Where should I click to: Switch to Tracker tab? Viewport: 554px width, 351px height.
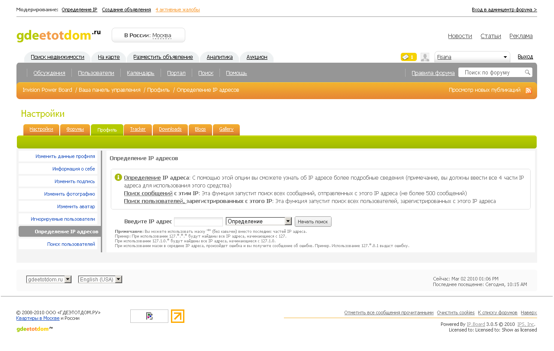tap(138, 129)
